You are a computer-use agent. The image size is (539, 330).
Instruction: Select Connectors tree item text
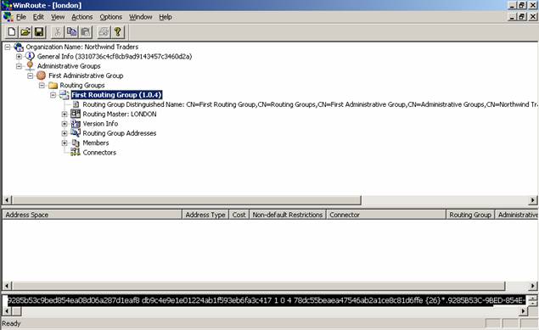click(99, 153)
